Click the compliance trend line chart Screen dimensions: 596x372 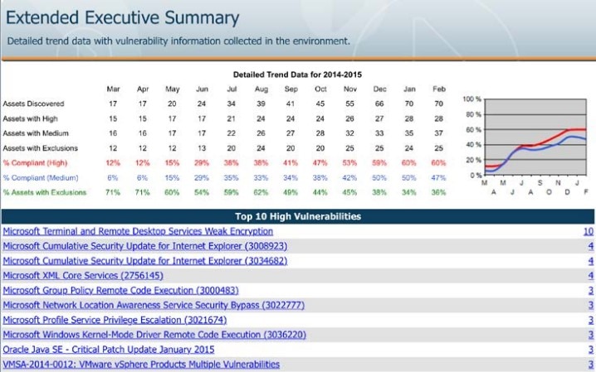point(535,137)
